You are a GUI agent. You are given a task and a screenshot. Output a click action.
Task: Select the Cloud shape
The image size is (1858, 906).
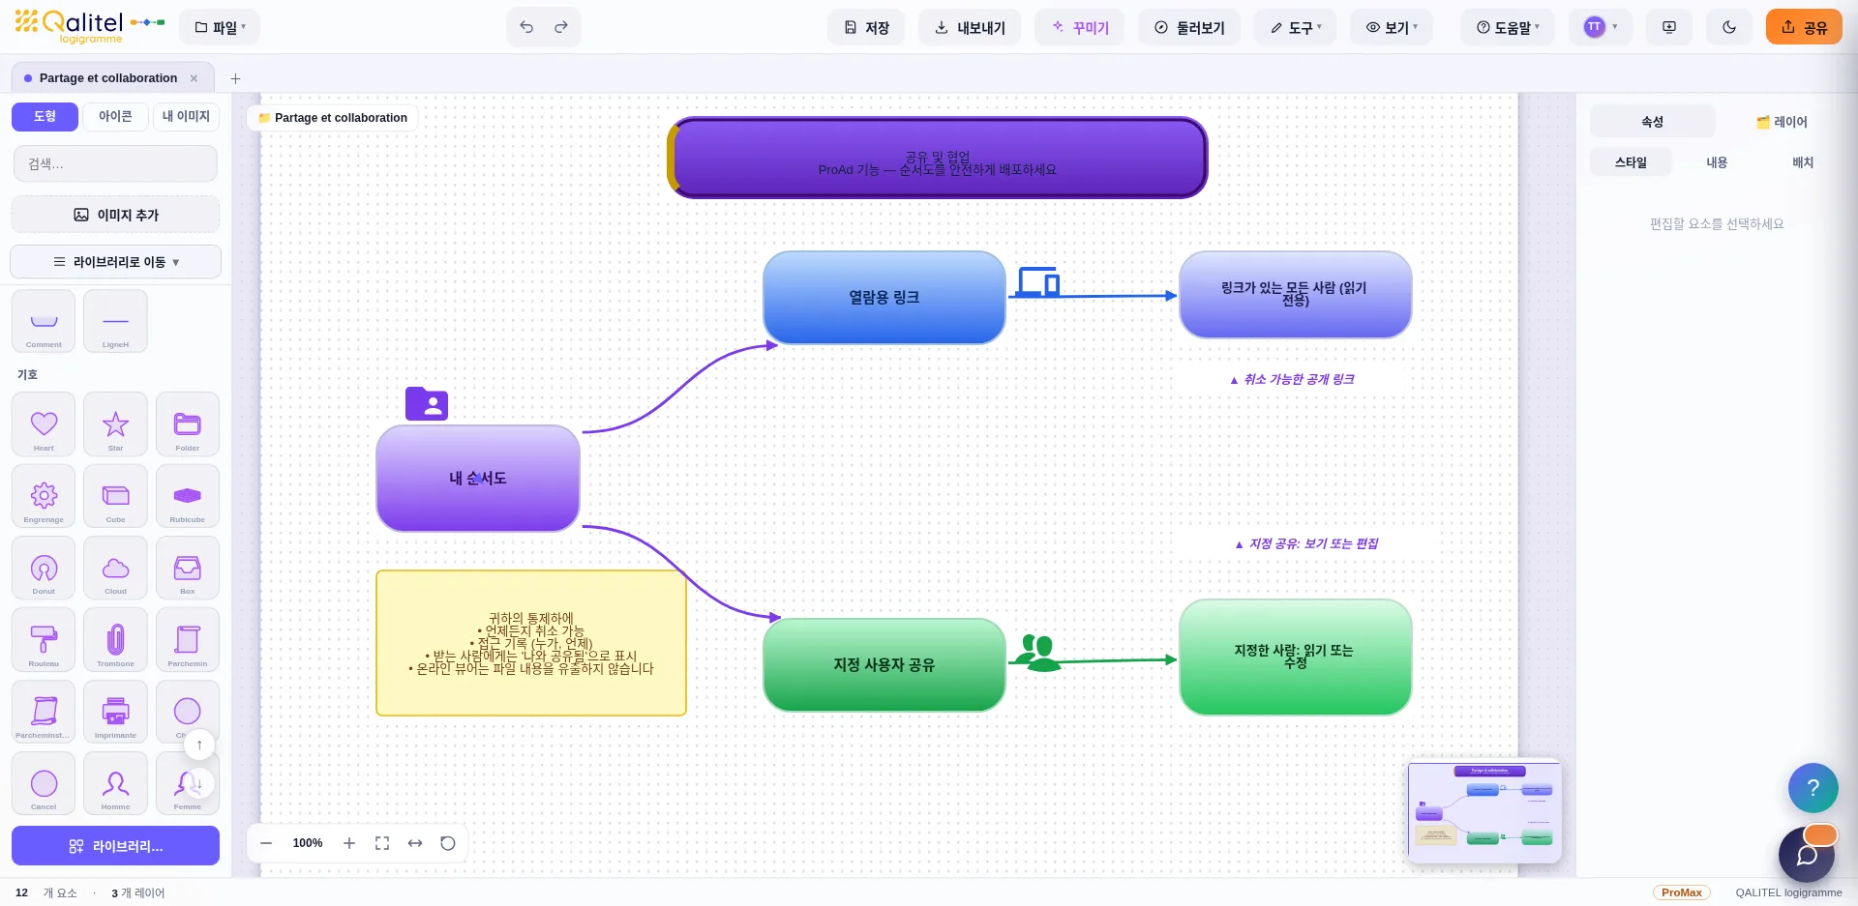pyautogui.click(x=115, y=568)
